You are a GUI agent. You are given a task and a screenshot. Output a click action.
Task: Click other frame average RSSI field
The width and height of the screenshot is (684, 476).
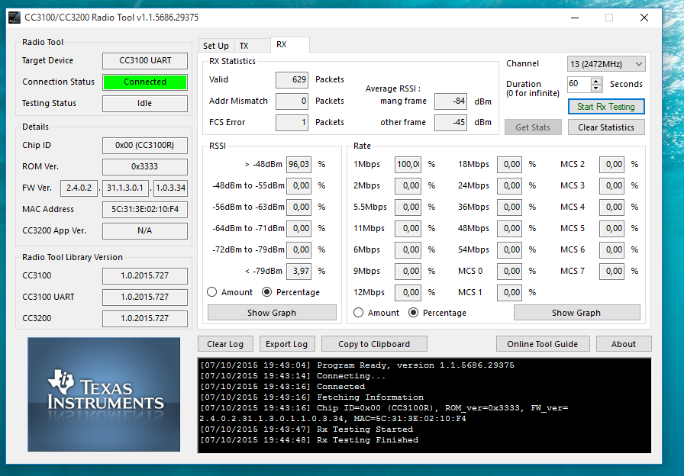pyautogui.click(x=450, y=123)
